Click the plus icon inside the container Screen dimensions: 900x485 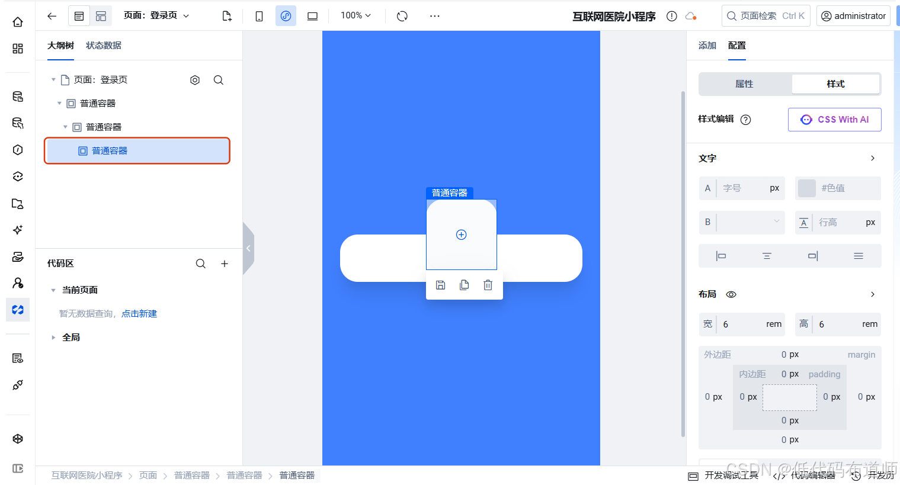tap(461, 235)
